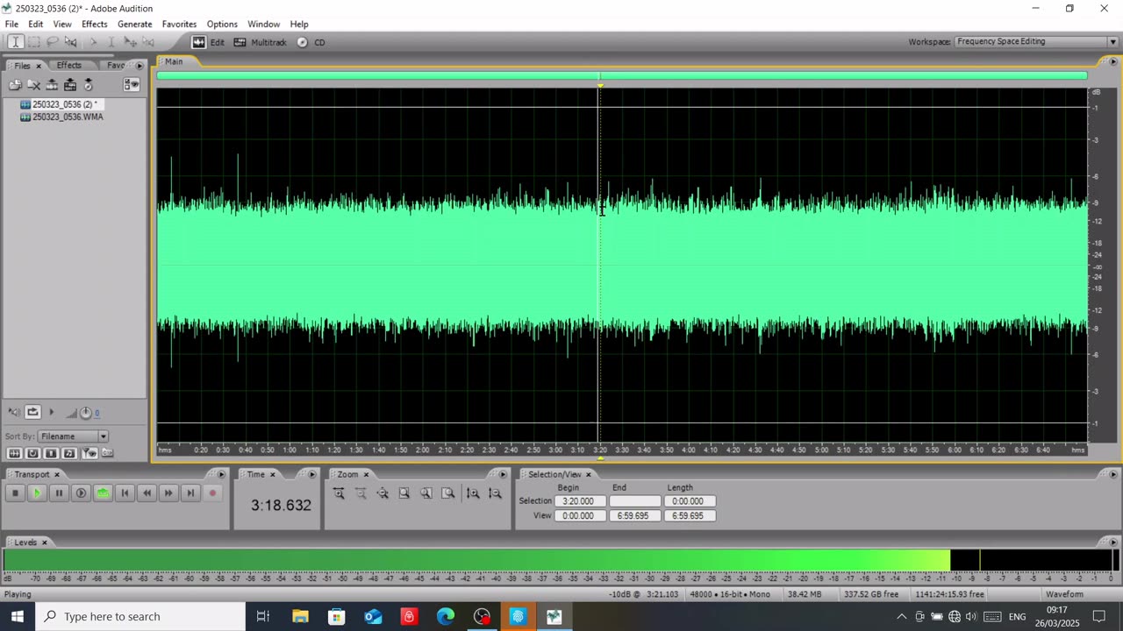Click Zoom Out Horizontally icon
Image resolution: width=1123 pixels, height=631 pixels.
pos(361,493)
